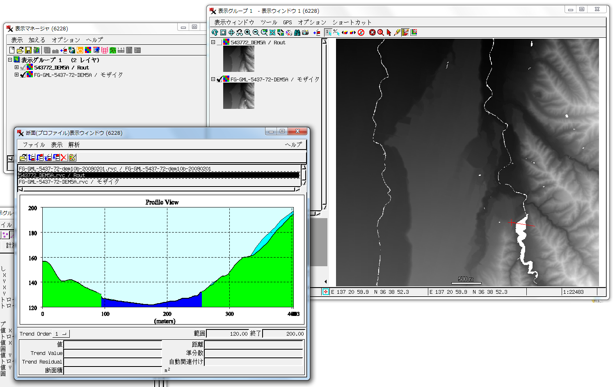615x387 pixels.
Task: Click the green terrain icon in Display Manager toolbar
Action: pyautogui.click(x=113, y=50)
